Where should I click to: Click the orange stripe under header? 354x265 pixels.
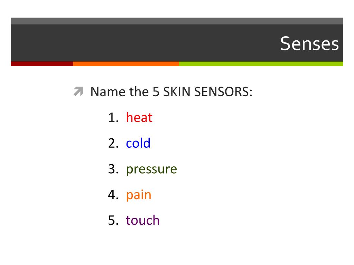126,64
